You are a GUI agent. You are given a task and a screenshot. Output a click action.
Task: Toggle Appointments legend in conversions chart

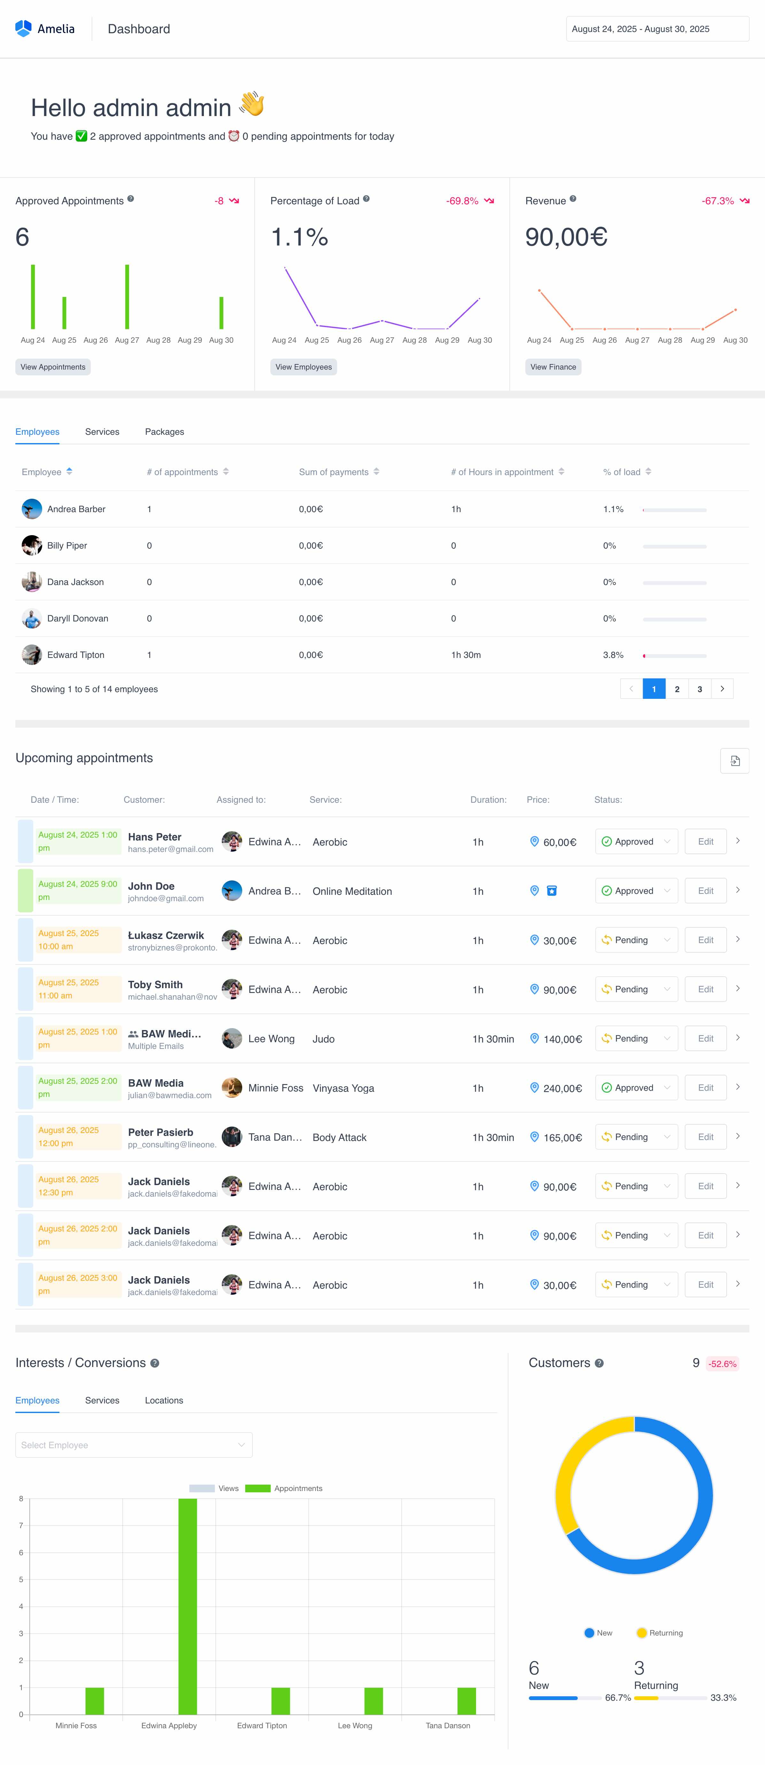point(283,1488)
